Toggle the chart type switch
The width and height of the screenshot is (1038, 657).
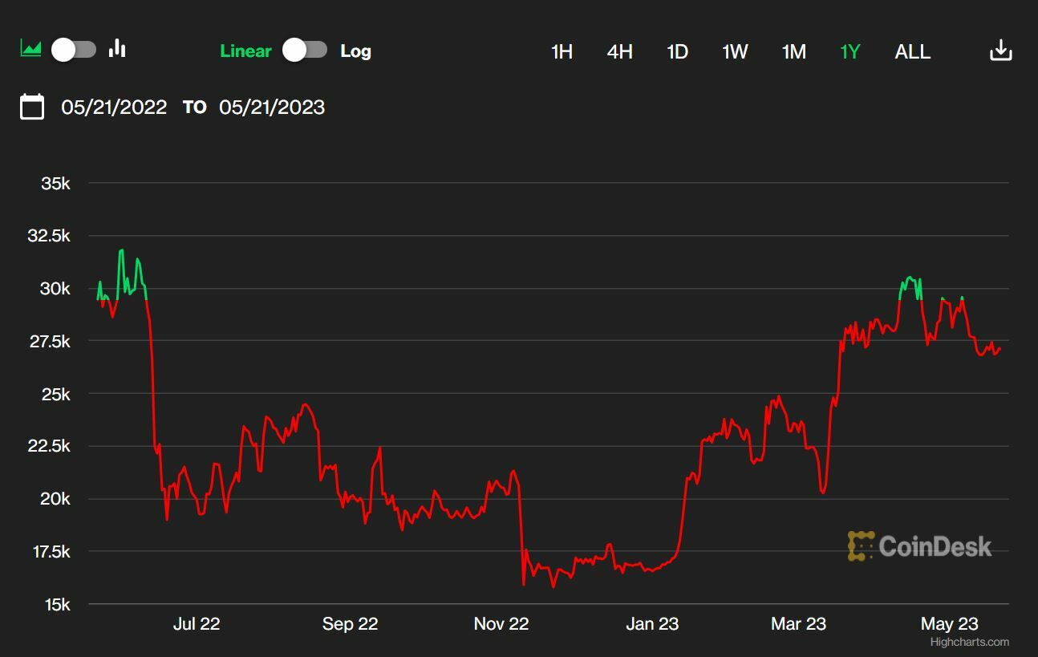[x=74, y=50]
